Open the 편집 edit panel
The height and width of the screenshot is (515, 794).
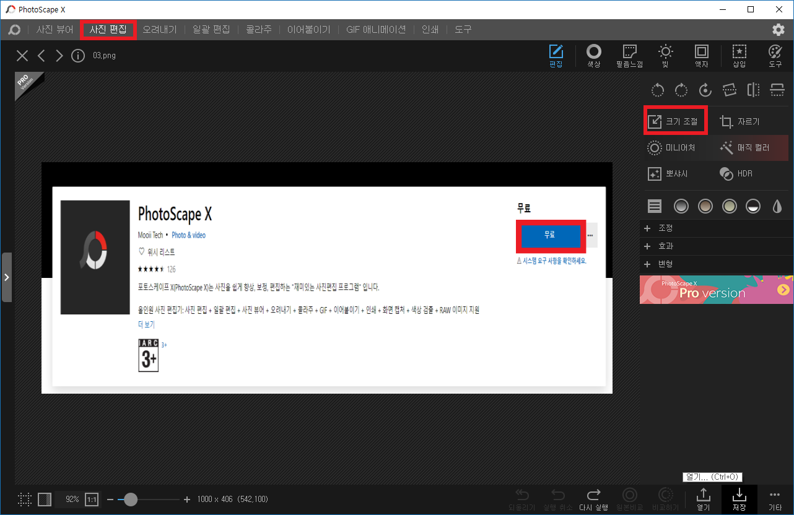(556, 56)
